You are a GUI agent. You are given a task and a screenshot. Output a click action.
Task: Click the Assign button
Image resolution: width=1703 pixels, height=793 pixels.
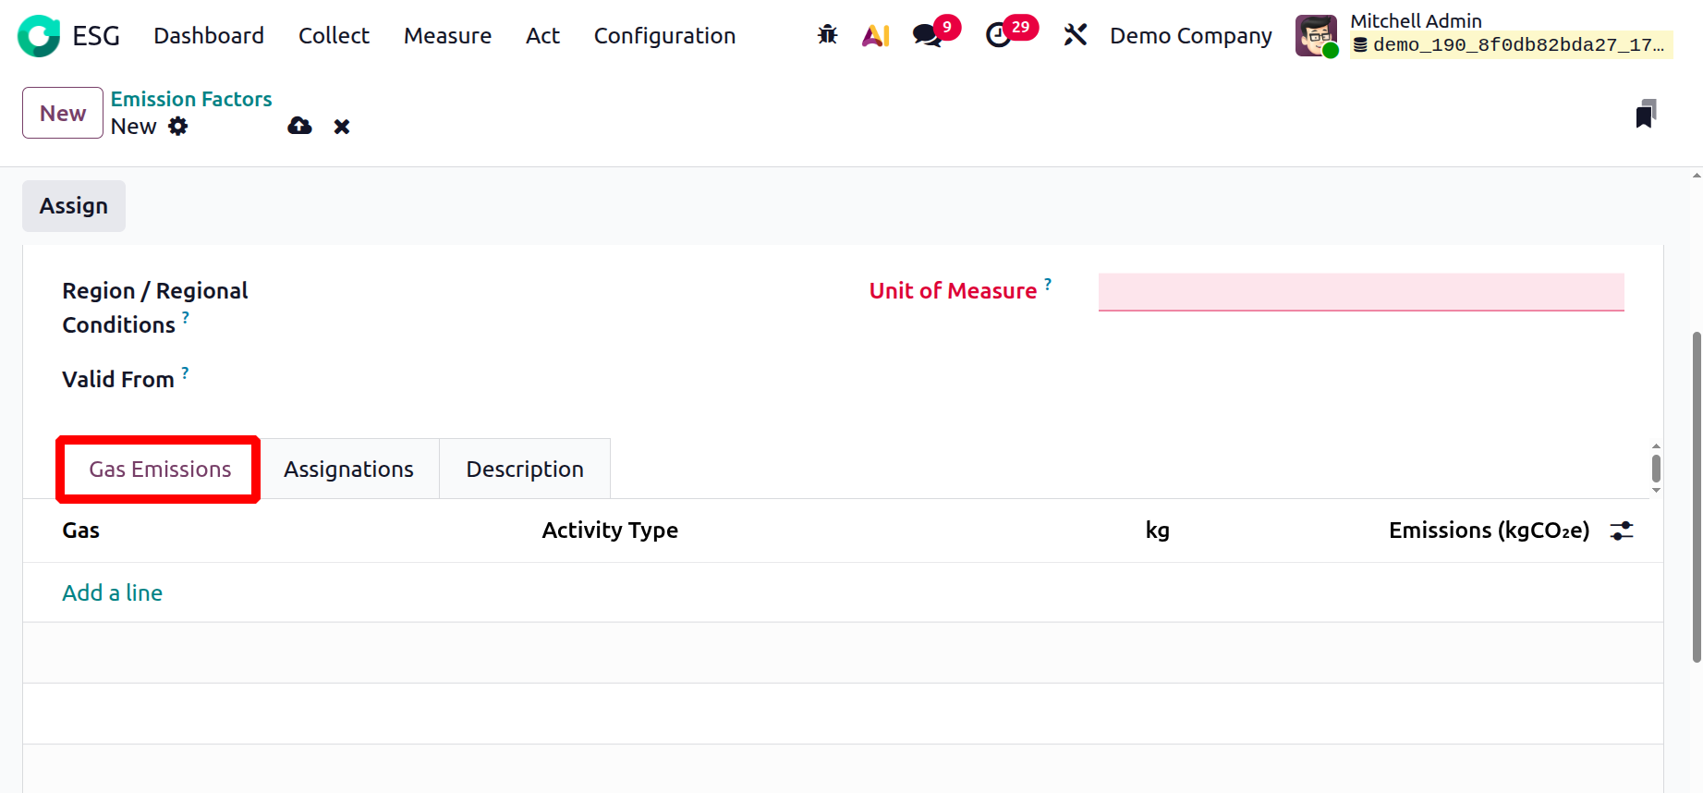[x=74, y=206]
